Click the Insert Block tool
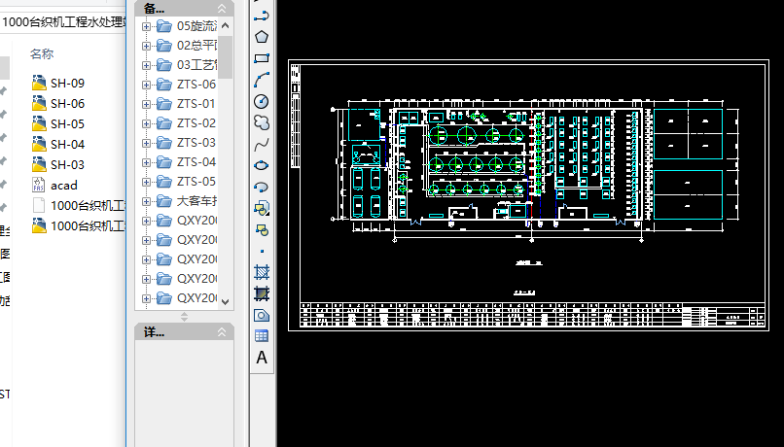 point(262,208)
